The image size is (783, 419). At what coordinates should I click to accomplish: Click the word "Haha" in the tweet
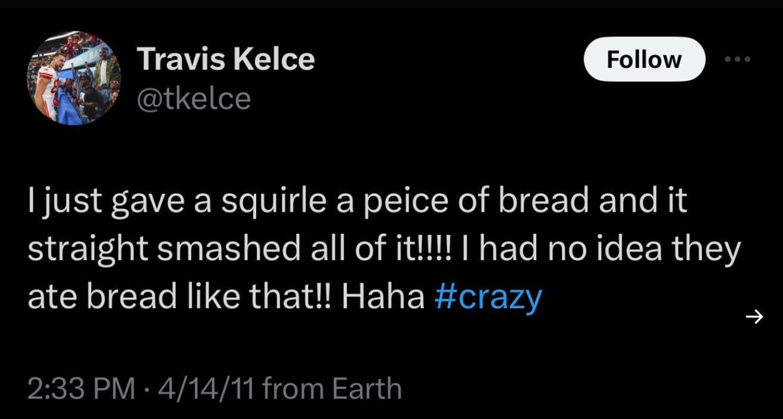[x=383, y=297]
